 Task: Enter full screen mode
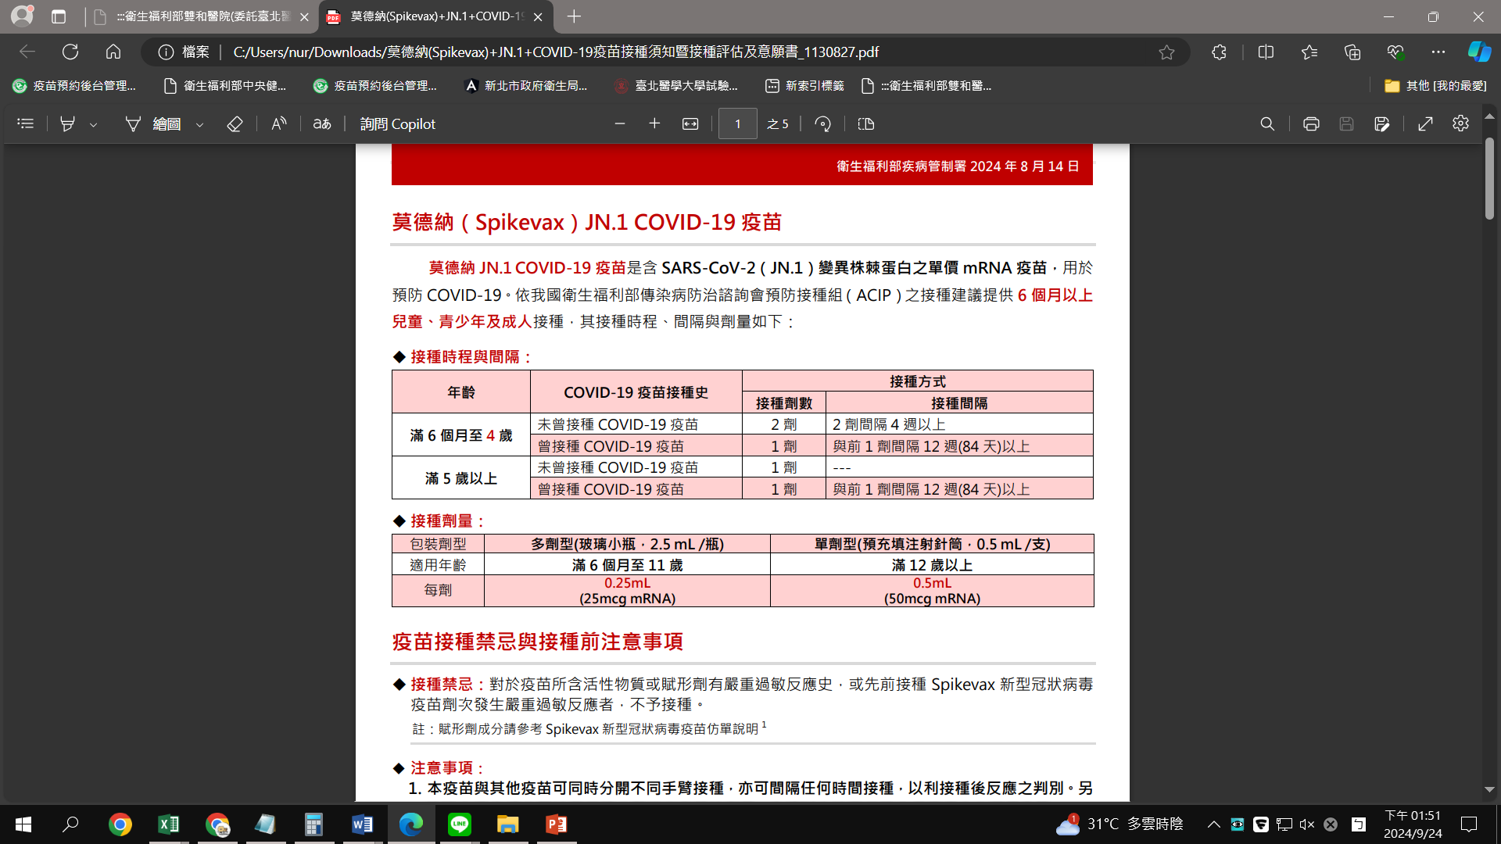(x=1425, y=123)
